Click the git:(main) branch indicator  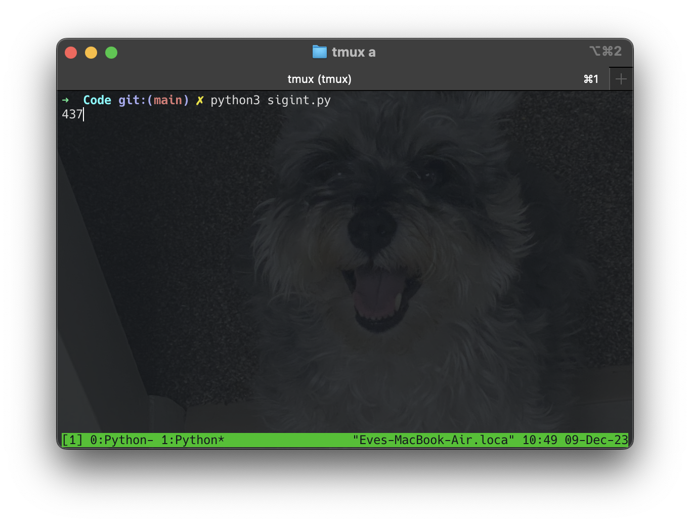(153, 100)
